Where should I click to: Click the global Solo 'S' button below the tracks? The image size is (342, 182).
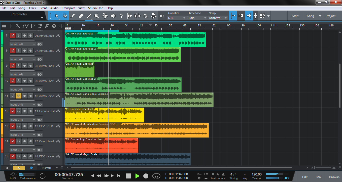tap(19, 168)
